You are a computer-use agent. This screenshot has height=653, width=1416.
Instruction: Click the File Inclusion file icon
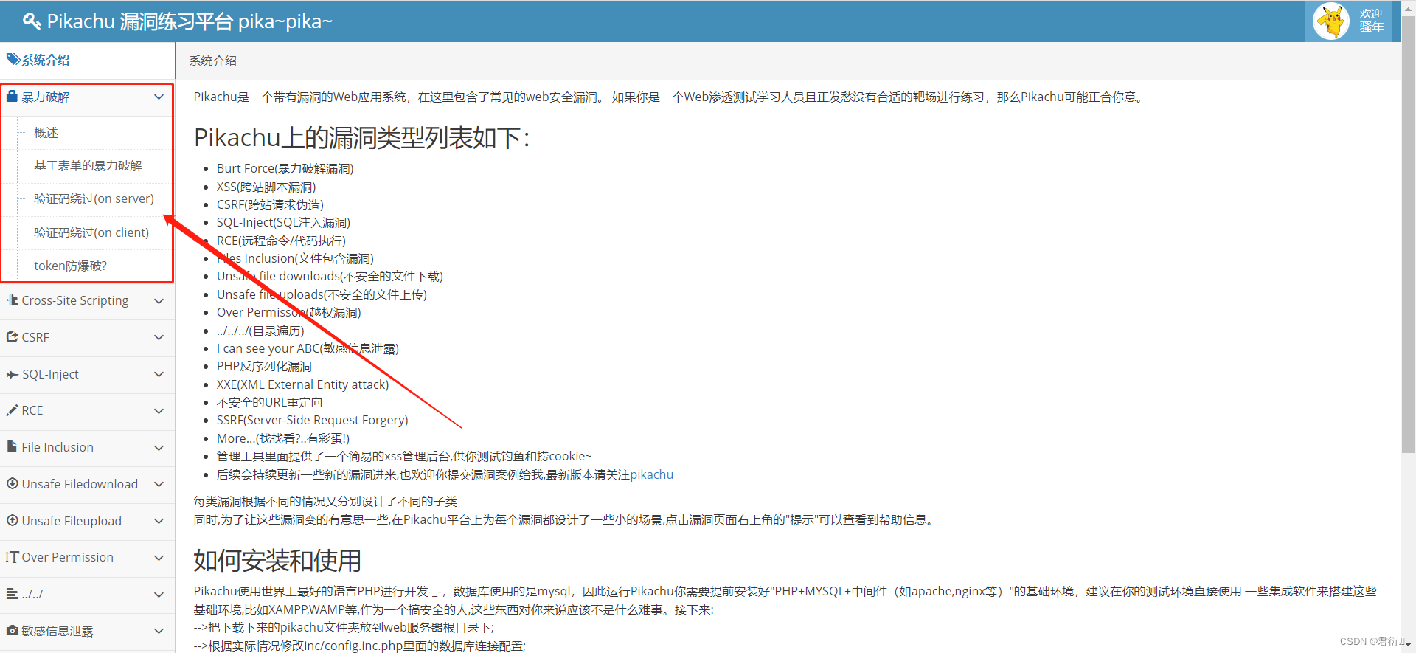tap(12, 446)
